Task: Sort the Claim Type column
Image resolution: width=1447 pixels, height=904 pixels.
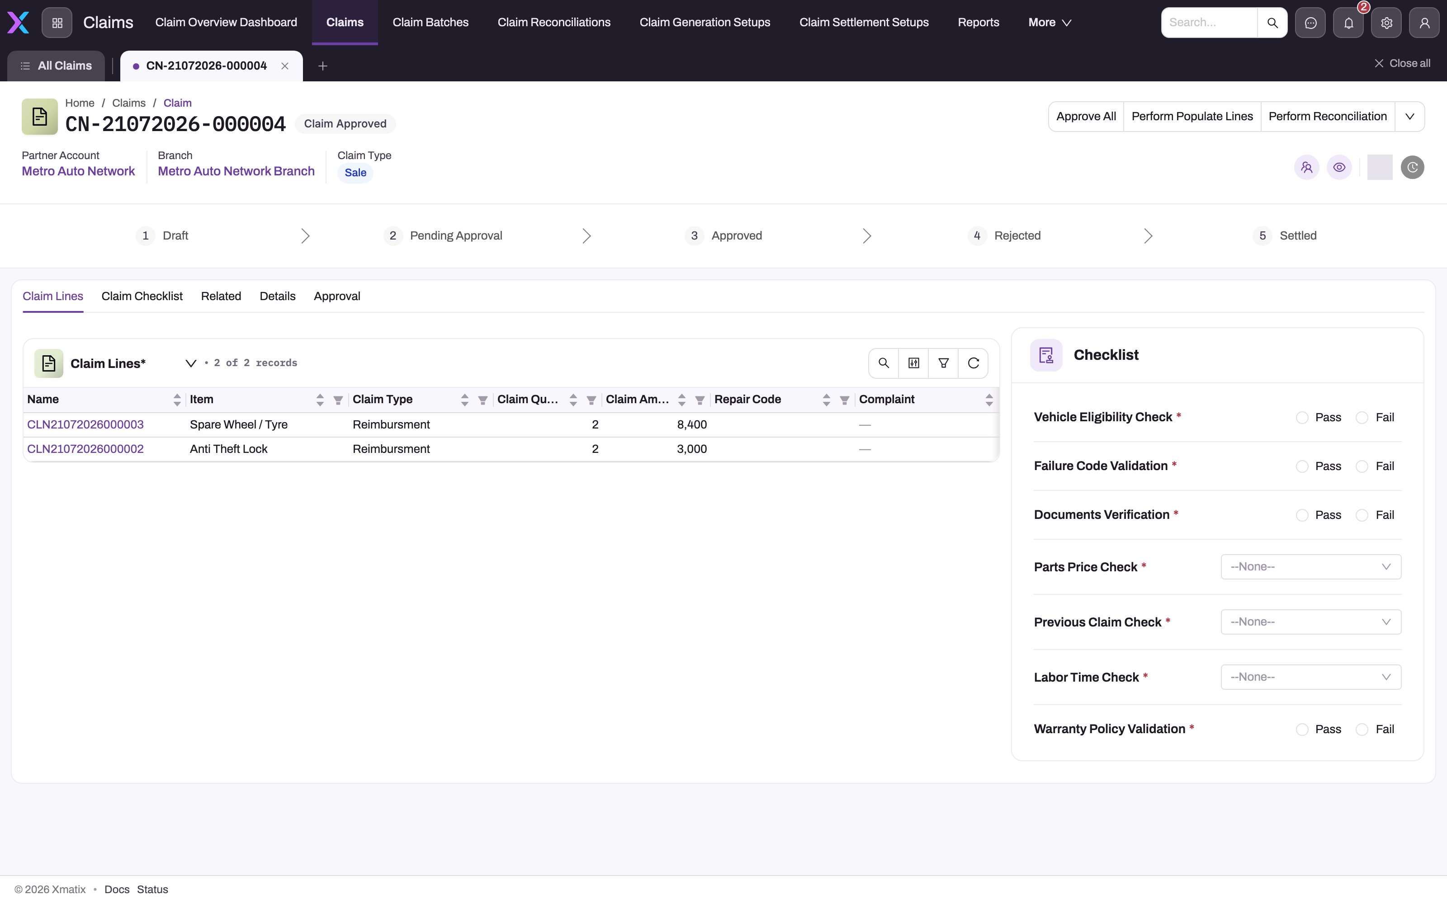Action: point(464,400)
